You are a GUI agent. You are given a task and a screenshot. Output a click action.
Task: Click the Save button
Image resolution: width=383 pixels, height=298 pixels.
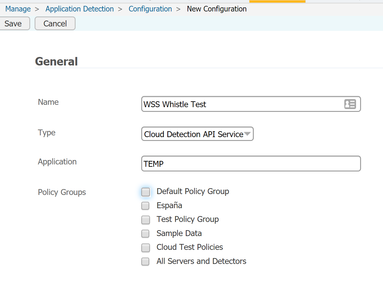[13, 23]
